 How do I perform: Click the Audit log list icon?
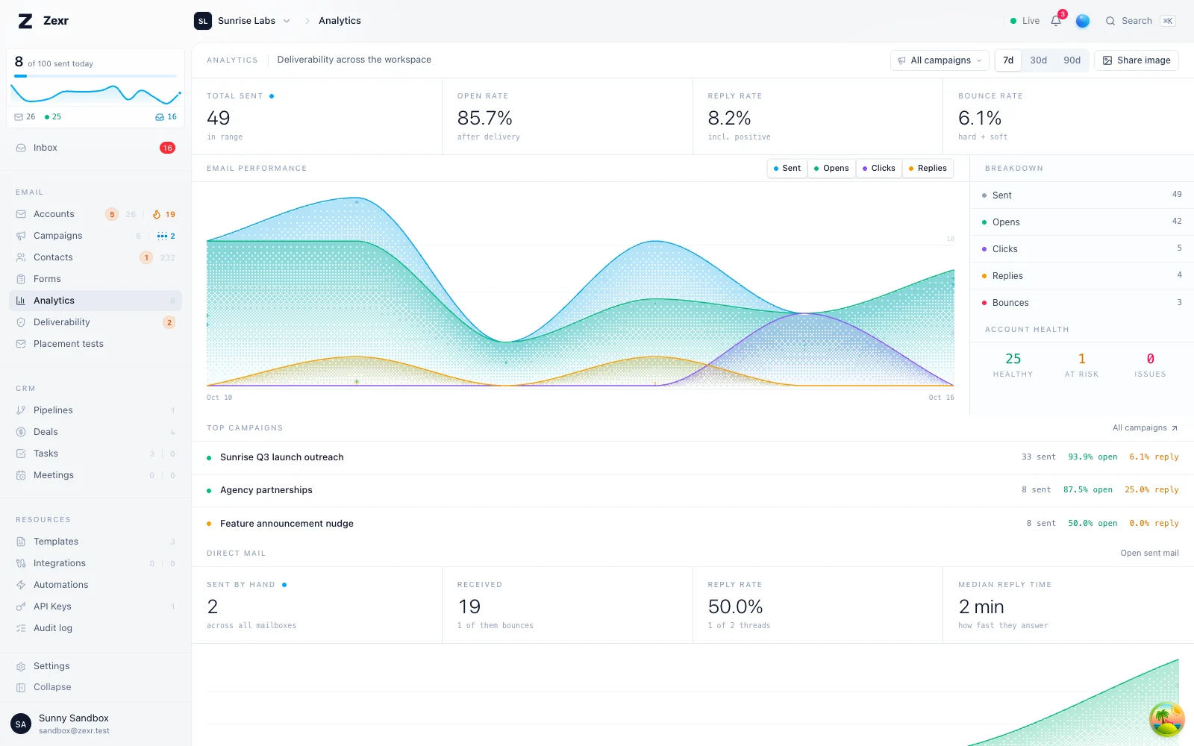21,628
